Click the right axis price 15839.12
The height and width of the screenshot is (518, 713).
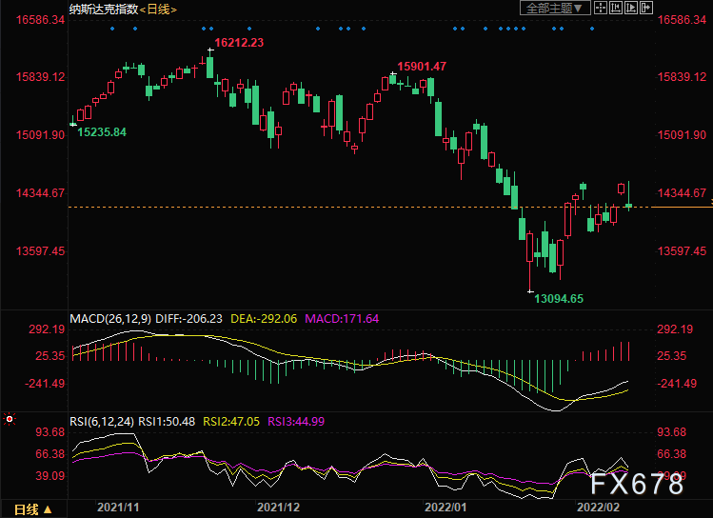click(683, 77)
